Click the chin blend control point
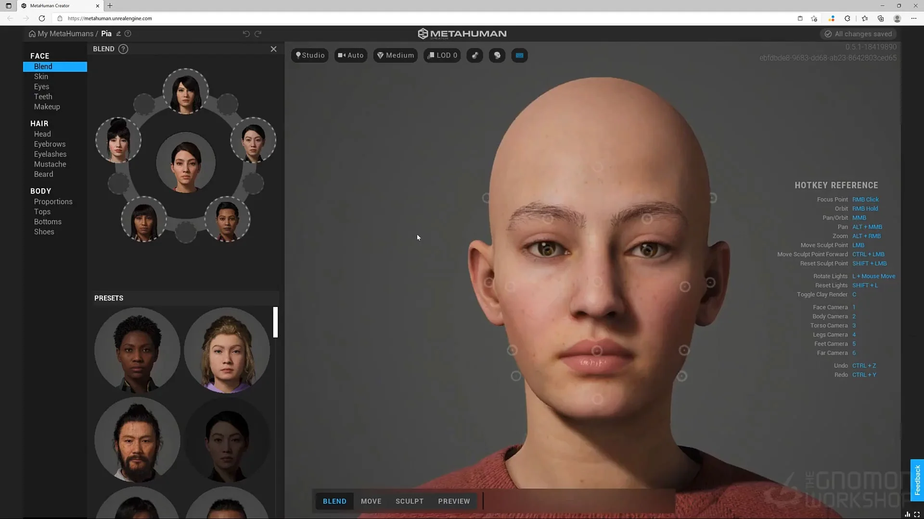Viewport: 924px width, 519px height. [597, 399]
